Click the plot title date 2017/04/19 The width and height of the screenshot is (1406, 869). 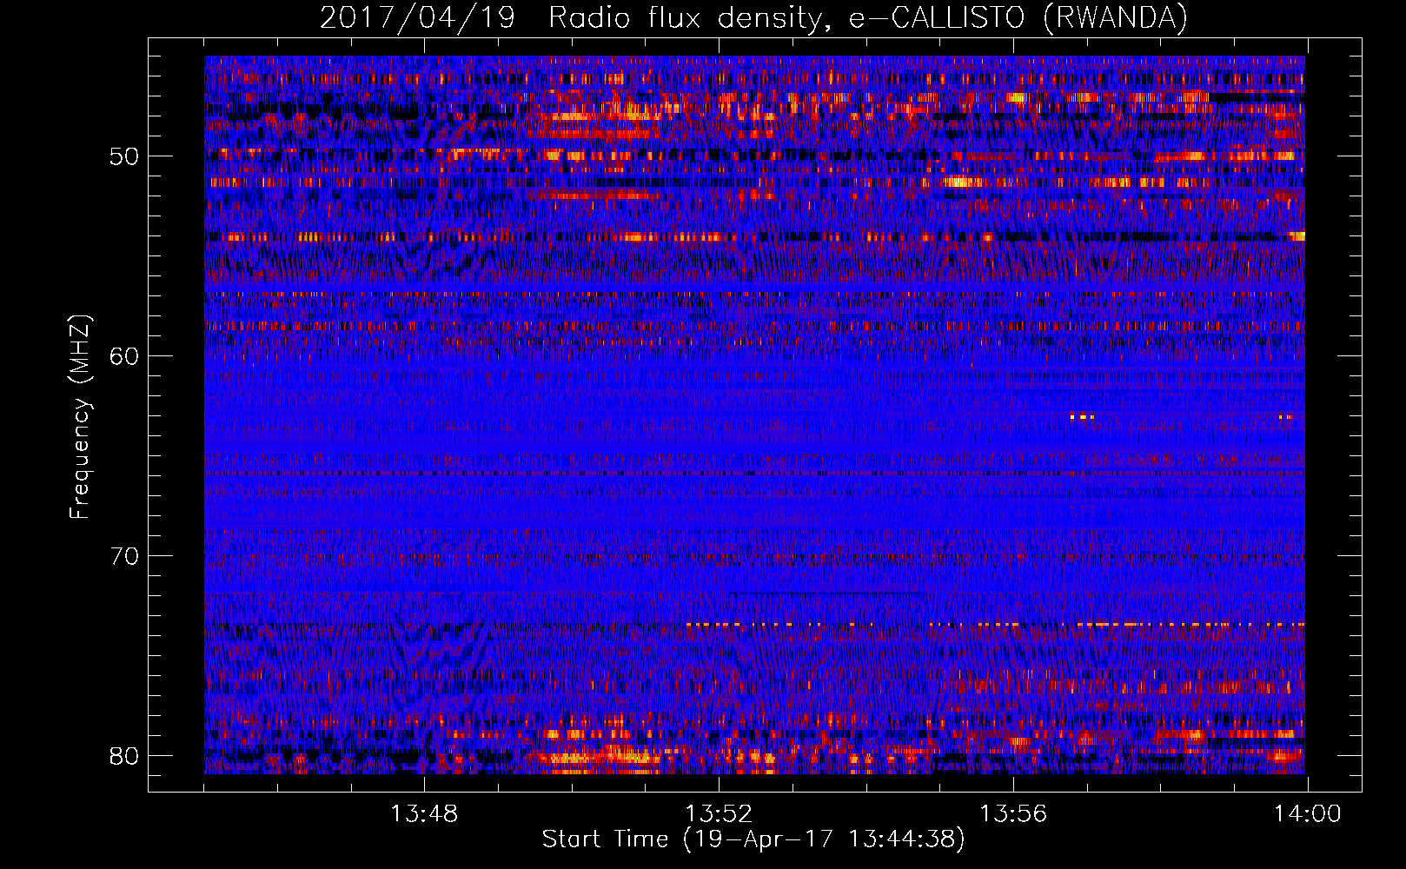pos(418,18)
